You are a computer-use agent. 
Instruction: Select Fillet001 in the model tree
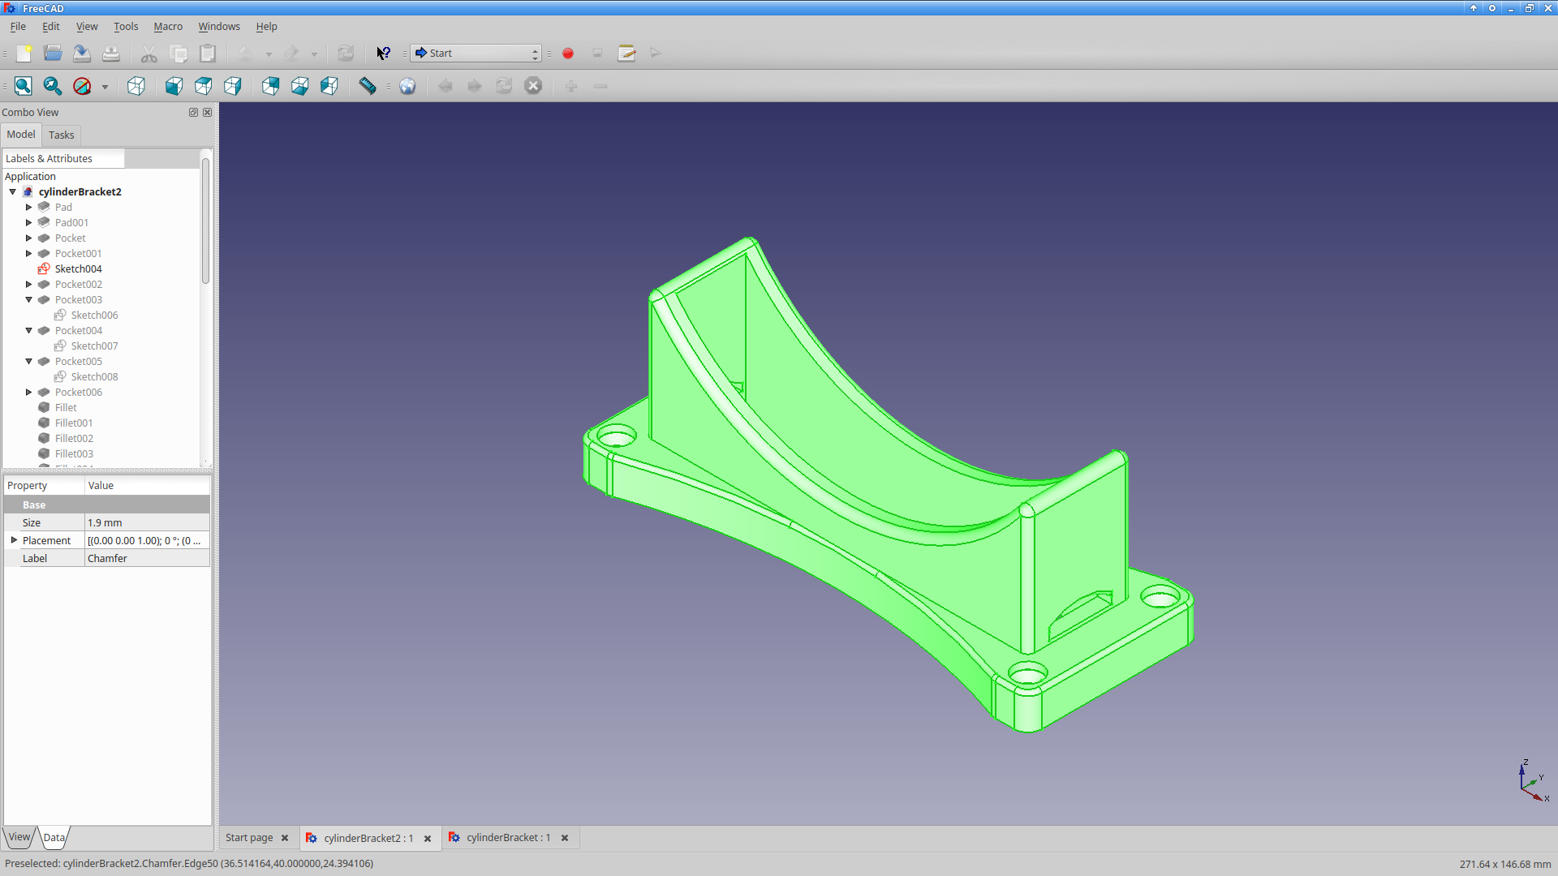tap(73, 423)
